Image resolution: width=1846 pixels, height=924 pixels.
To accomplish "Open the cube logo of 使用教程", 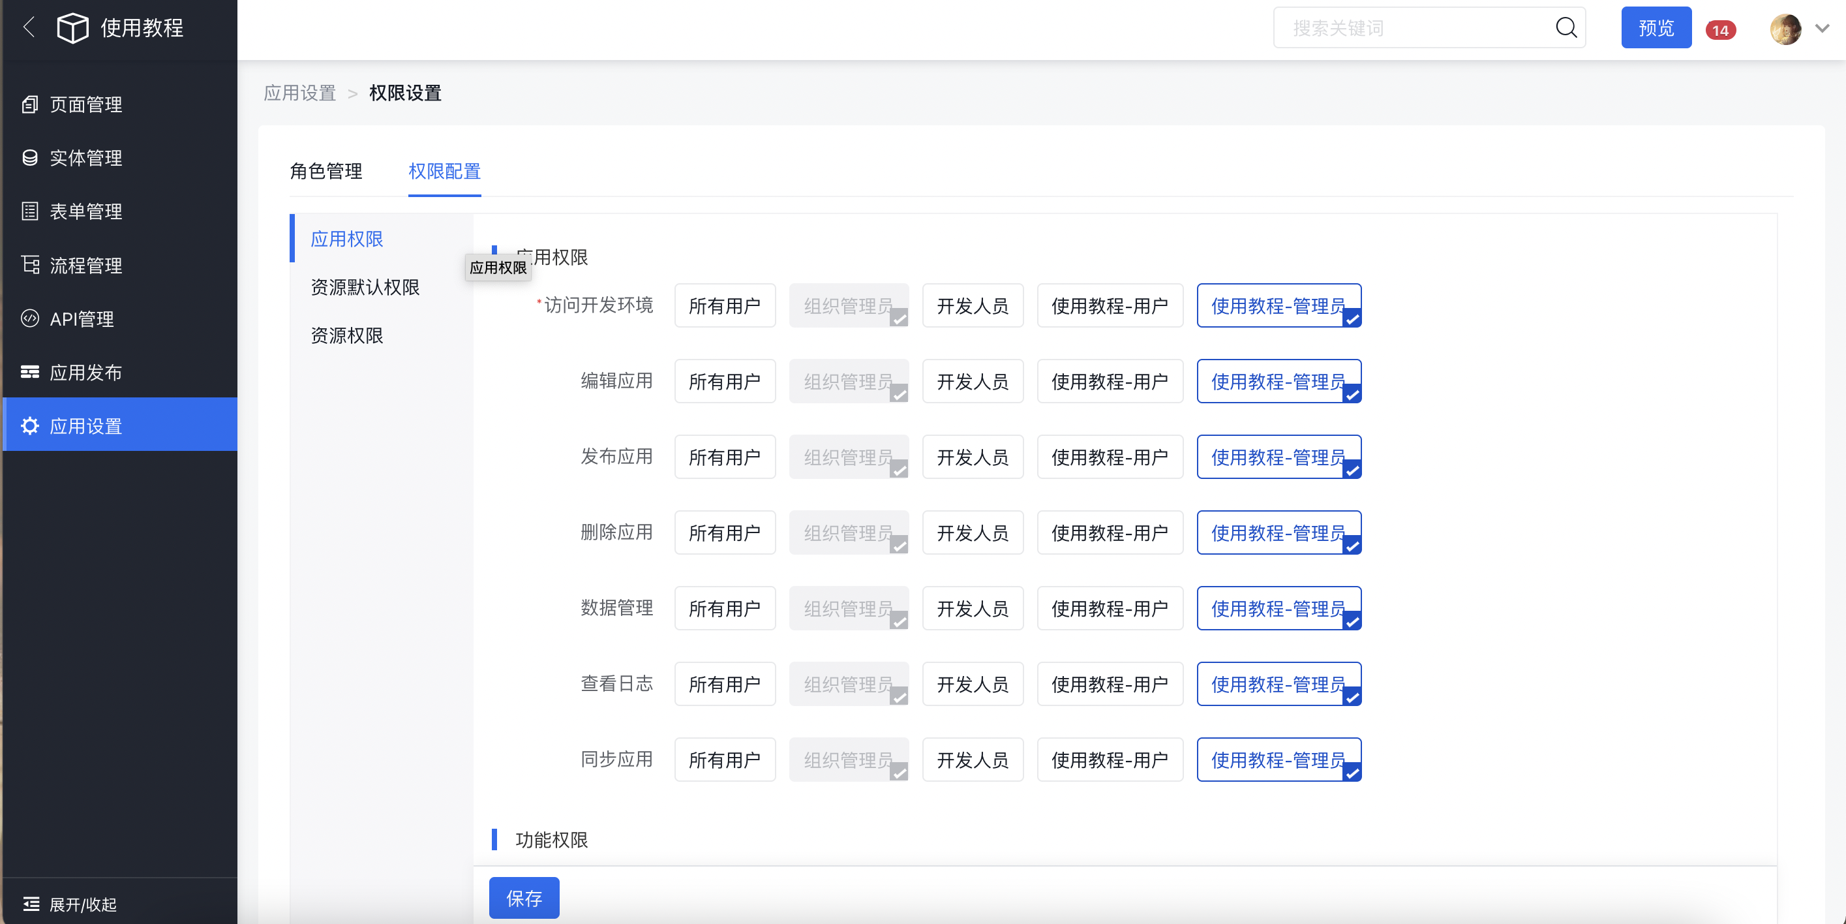I will [x=72, y=28].
